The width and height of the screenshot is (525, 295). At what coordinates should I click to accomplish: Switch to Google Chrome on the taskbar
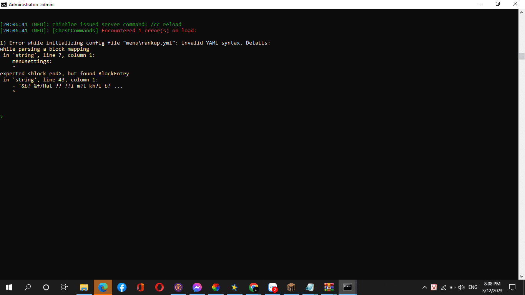pyautogui.click(x=253, y=287)
